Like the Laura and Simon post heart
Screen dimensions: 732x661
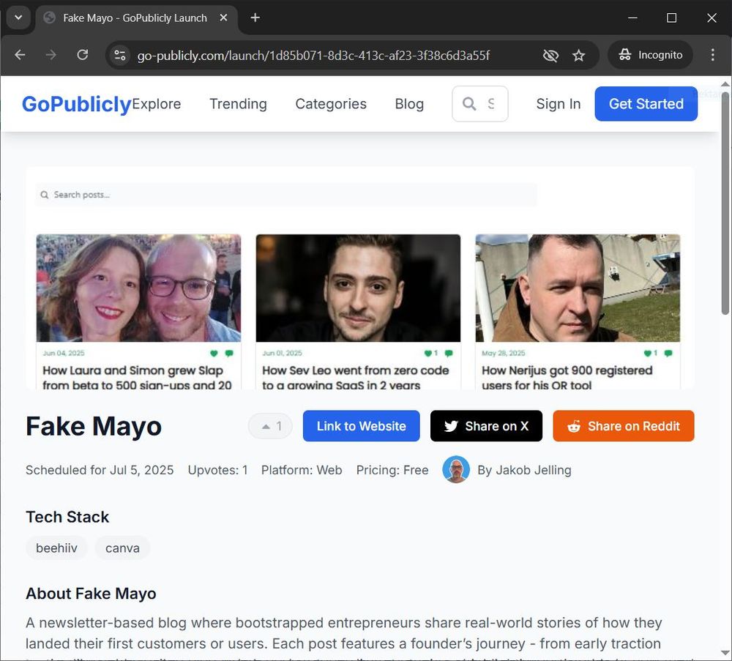(214, 354)
